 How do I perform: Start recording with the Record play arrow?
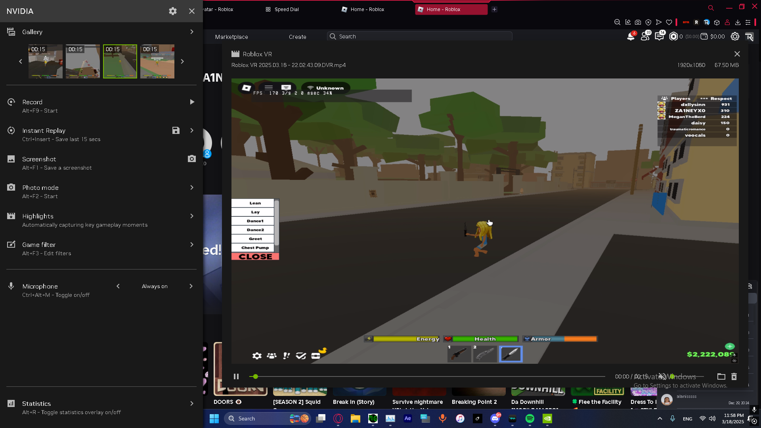pos(192,102)
